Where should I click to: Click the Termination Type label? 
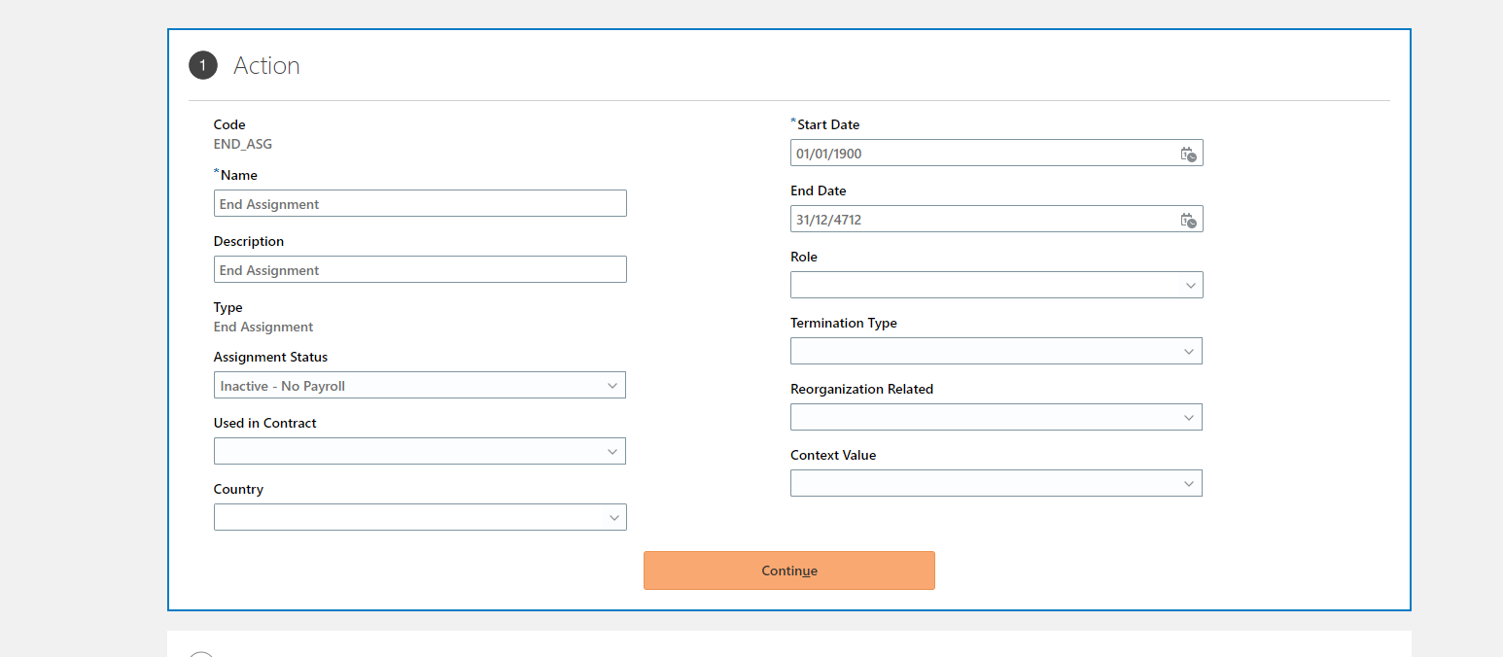click(x=844, y=323)
